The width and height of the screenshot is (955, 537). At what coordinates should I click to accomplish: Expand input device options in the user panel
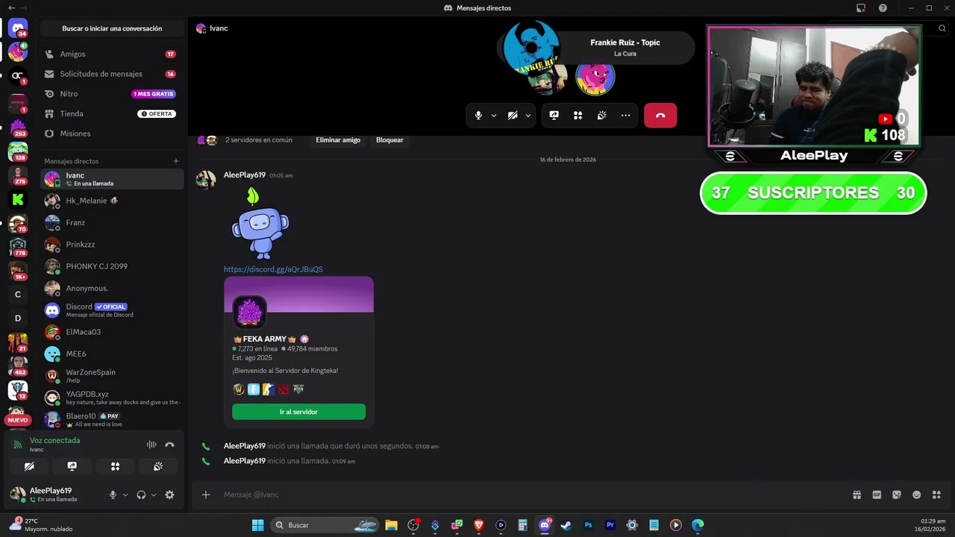tap(125, 494)
